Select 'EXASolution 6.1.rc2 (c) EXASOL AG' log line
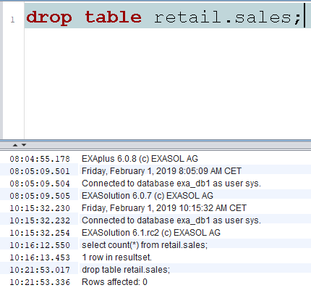The image size is (311, 293). pos(151,233)
